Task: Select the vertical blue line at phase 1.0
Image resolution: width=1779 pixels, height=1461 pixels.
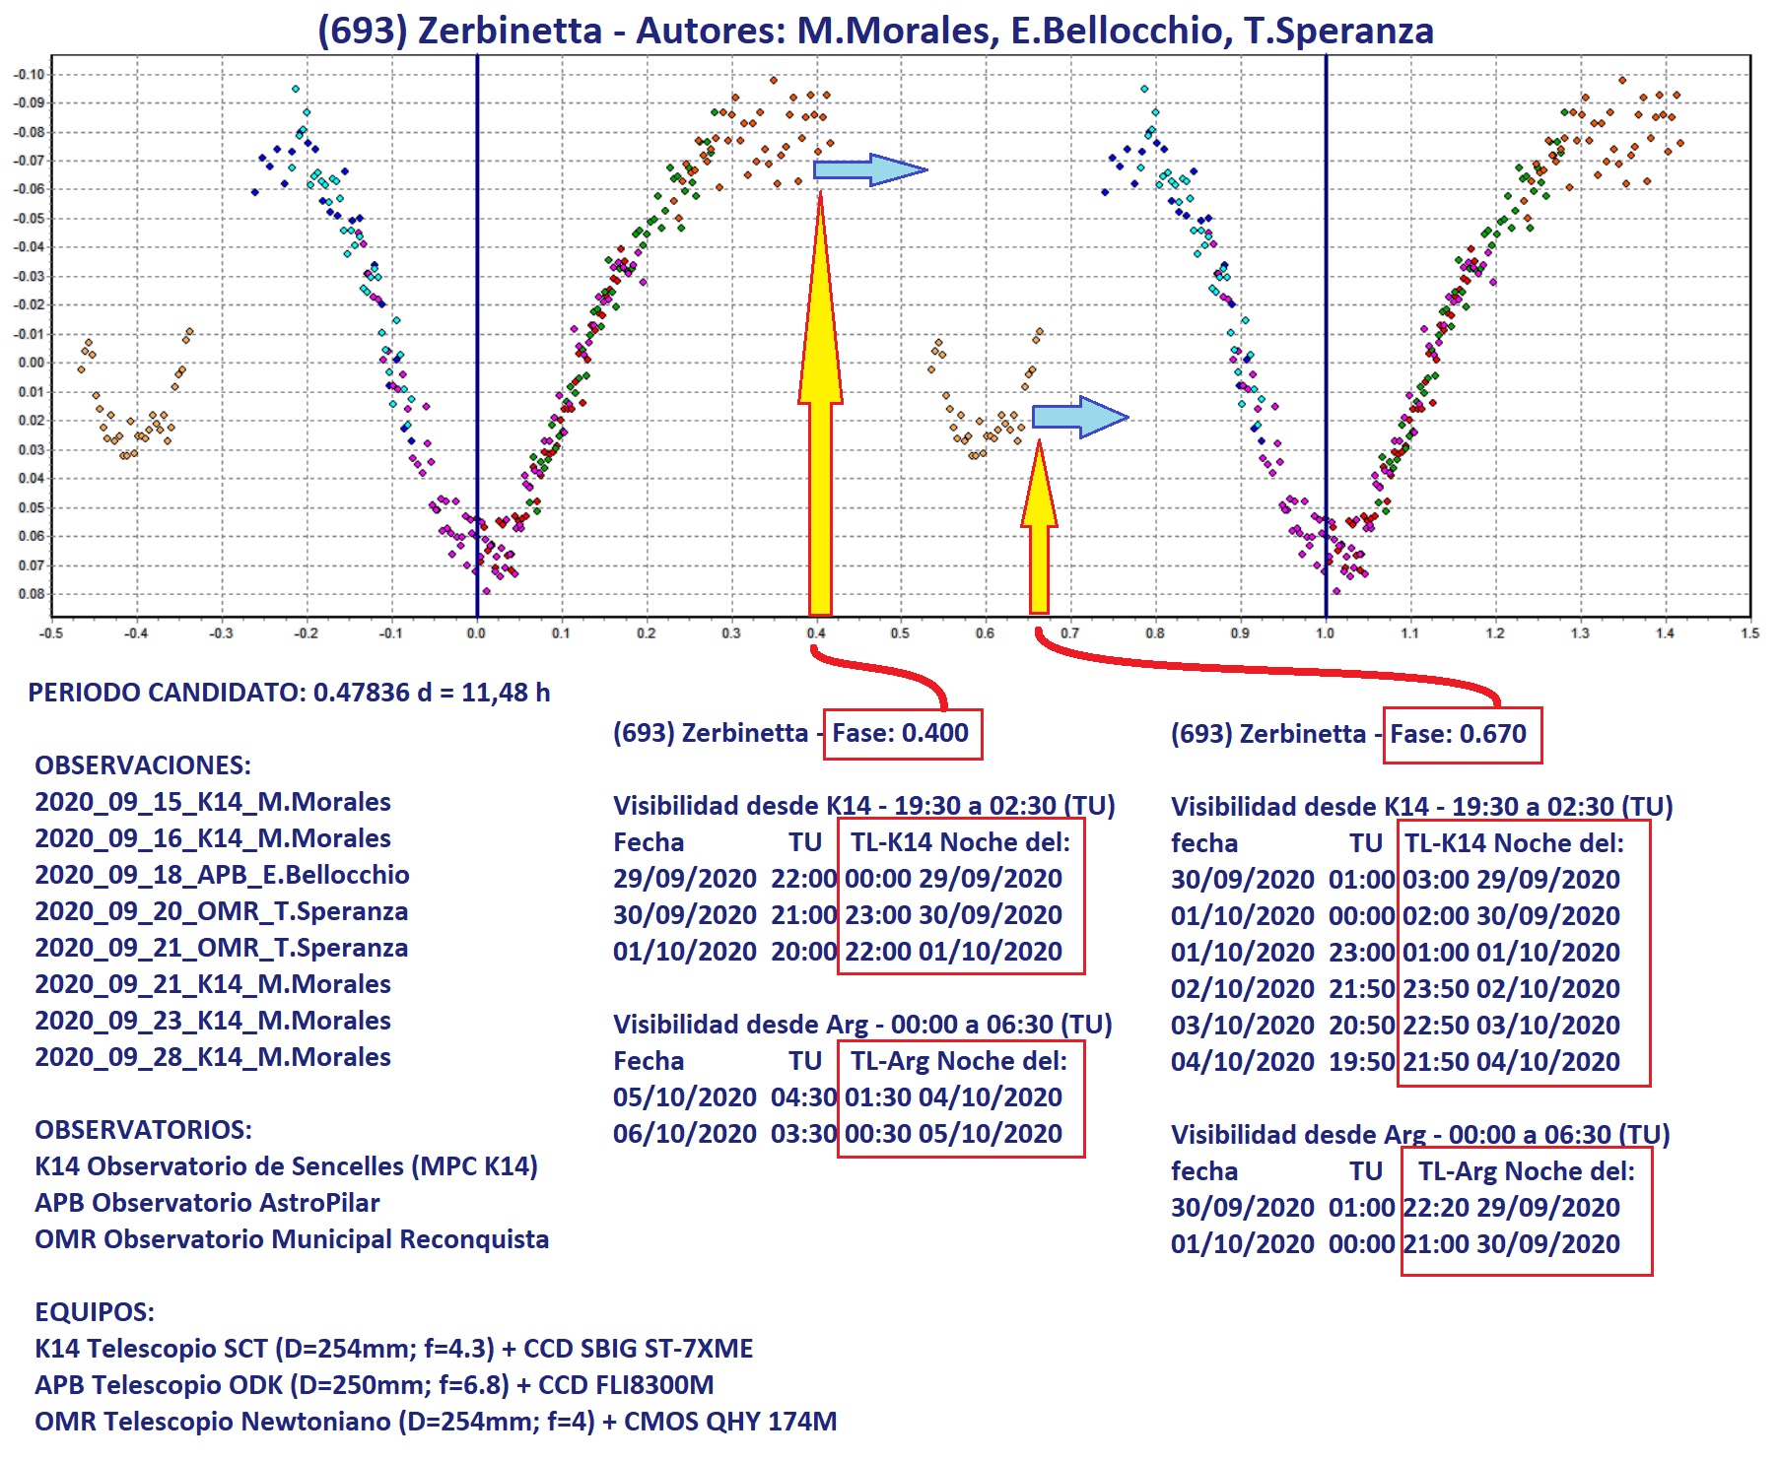Action: tap(1326, 296)
